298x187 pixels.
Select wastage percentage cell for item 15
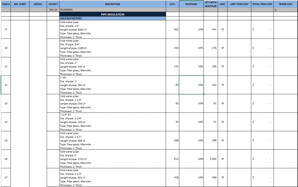pos(191,140)
